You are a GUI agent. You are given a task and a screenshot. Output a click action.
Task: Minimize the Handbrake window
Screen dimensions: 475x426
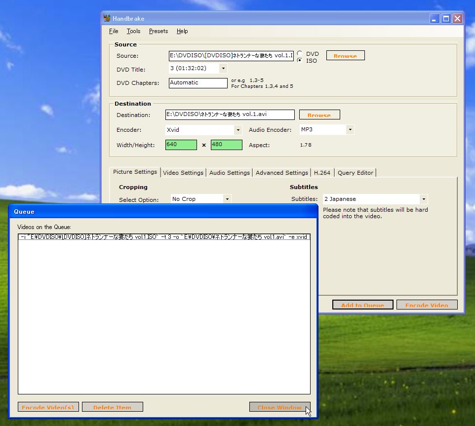435,18
